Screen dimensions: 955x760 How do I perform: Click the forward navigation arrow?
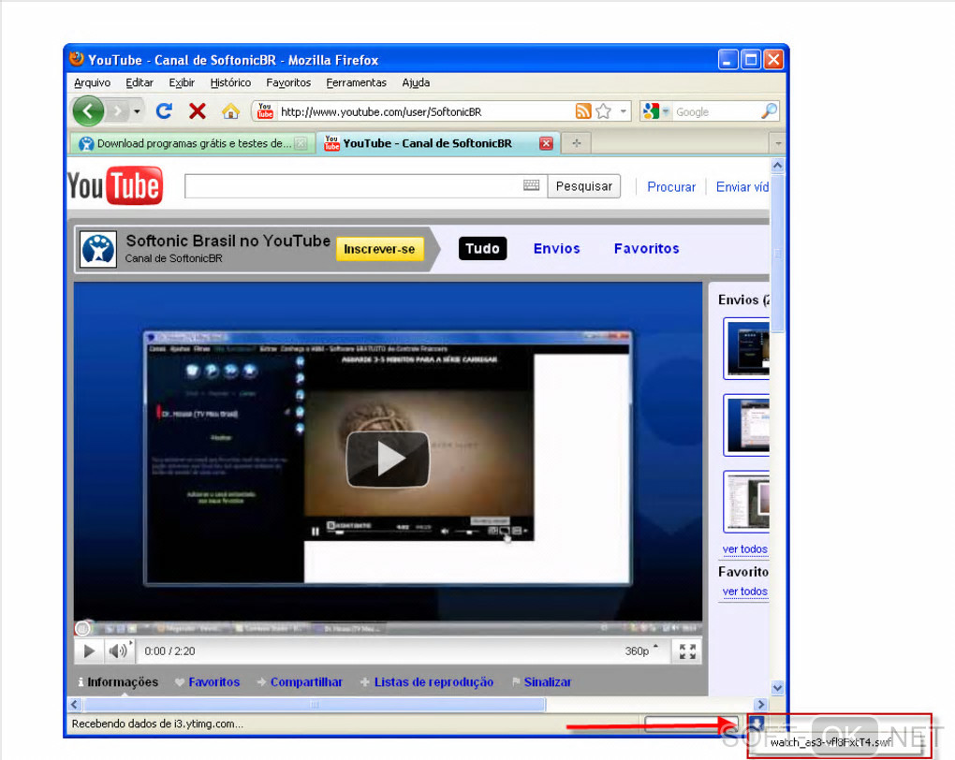click(118, 111)
